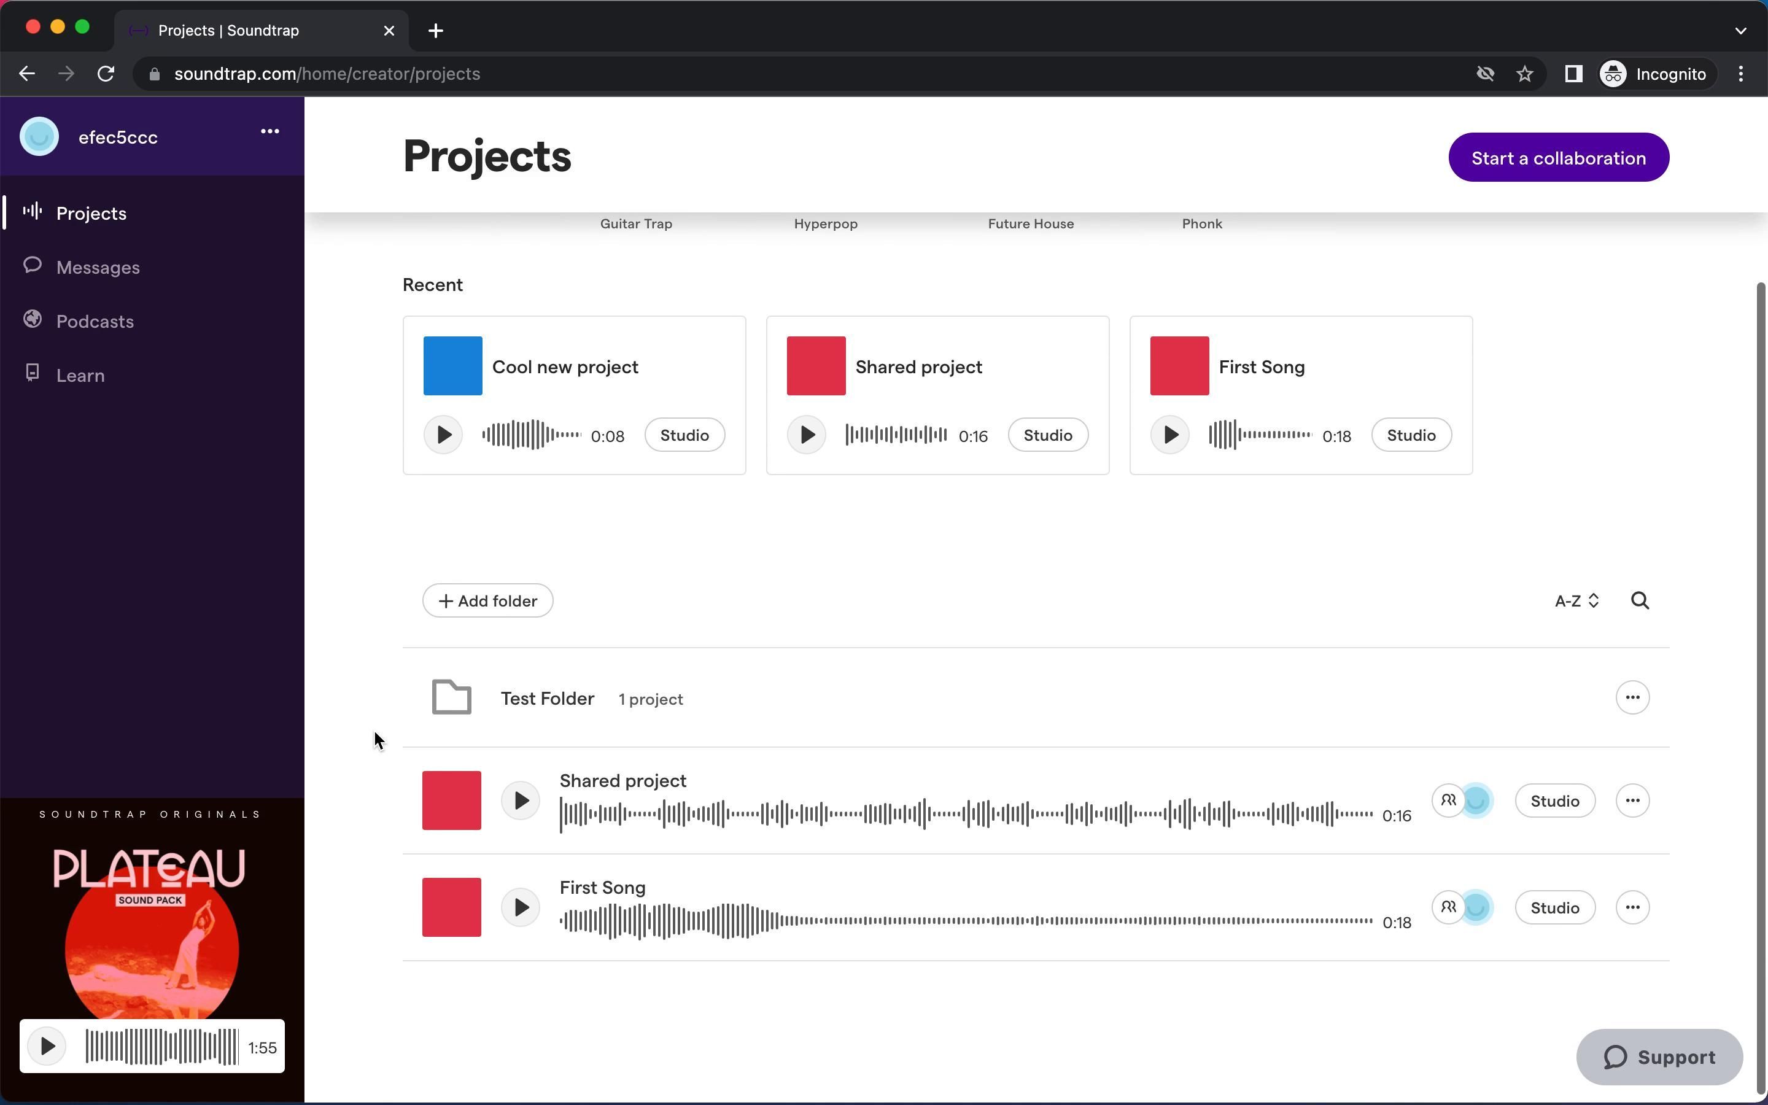Open the efec5ccc profile three-dot menu
Image resolution: width=1768 pixels, height=1105 pixels.
[269, 131]
